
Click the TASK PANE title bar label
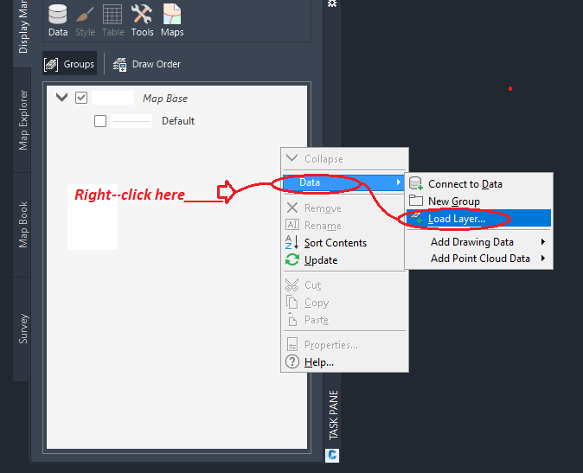tap(333, 415)
